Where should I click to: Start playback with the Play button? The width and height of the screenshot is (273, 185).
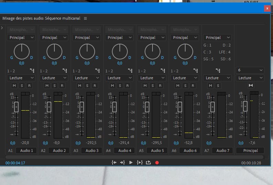click(131, 163)
